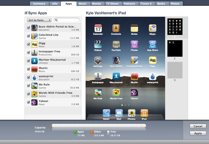
Task: Click the Notes app icon
Action: pyautogui.click(x=134, y=28)
